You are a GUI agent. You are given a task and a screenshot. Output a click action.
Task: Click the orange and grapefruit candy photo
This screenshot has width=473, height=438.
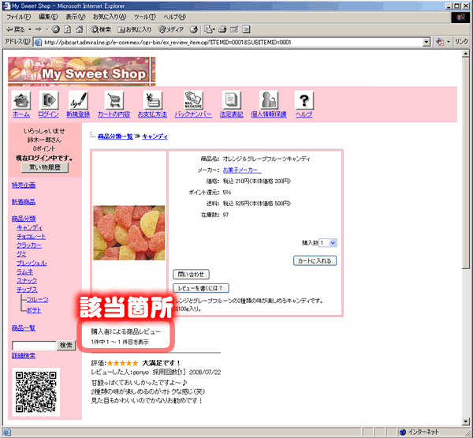point(129,233)
